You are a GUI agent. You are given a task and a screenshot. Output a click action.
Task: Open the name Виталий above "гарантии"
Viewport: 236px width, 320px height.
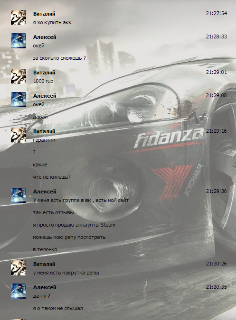point(44,131)
